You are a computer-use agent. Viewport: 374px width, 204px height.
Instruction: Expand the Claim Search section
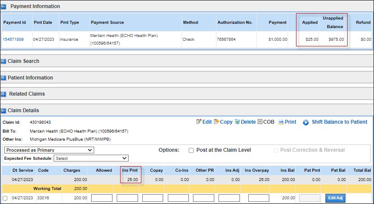click(4, 61)
